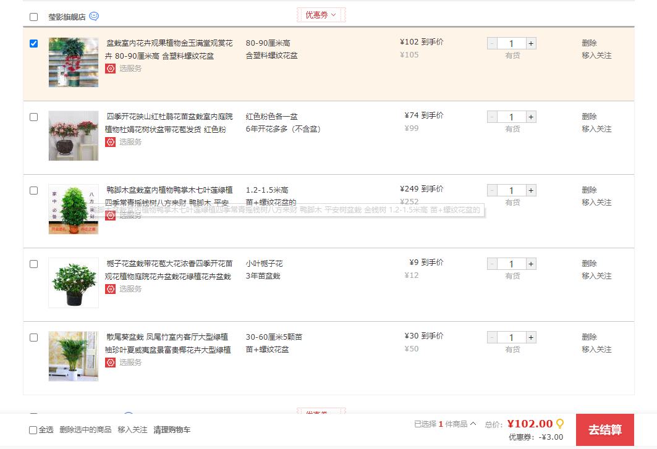Screen dimensions: 657x449
Task: Click 清理购物车 link
Action: point(172,430)
